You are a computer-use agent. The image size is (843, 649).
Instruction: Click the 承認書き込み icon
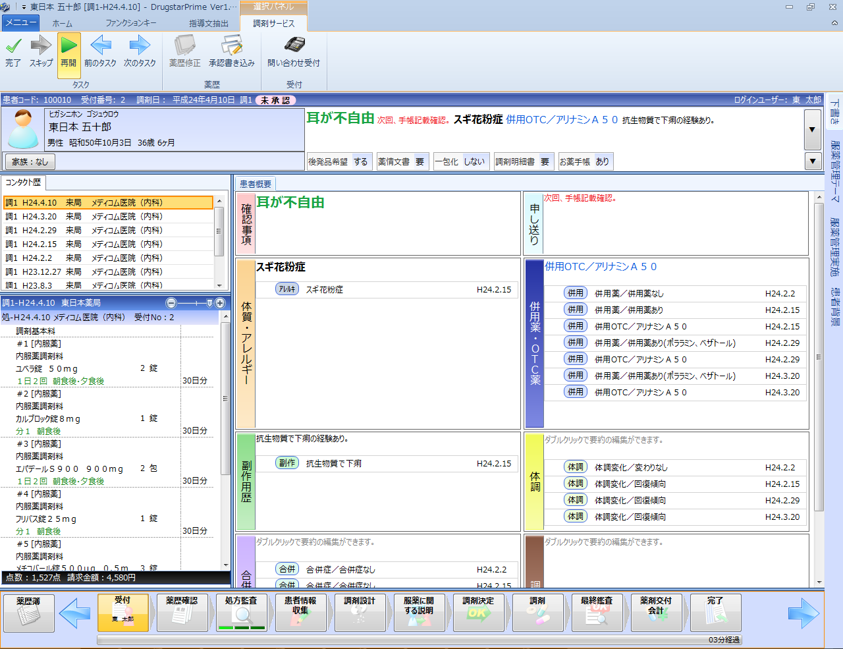click(x=232, y=46)
